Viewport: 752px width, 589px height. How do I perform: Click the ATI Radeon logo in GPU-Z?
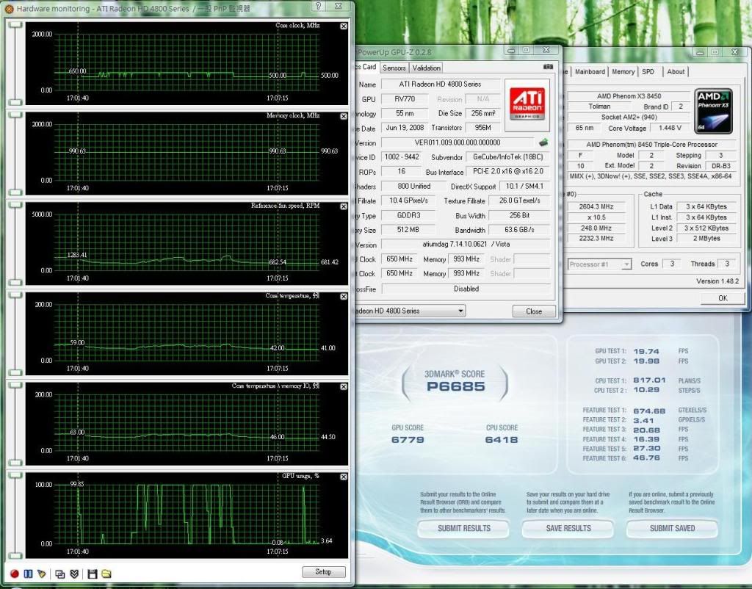[x=527, y=104]
